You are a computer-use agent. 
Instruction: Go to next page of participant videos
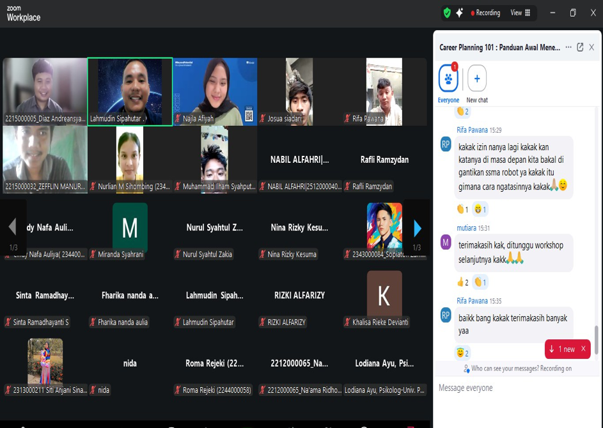click(417, 227)
